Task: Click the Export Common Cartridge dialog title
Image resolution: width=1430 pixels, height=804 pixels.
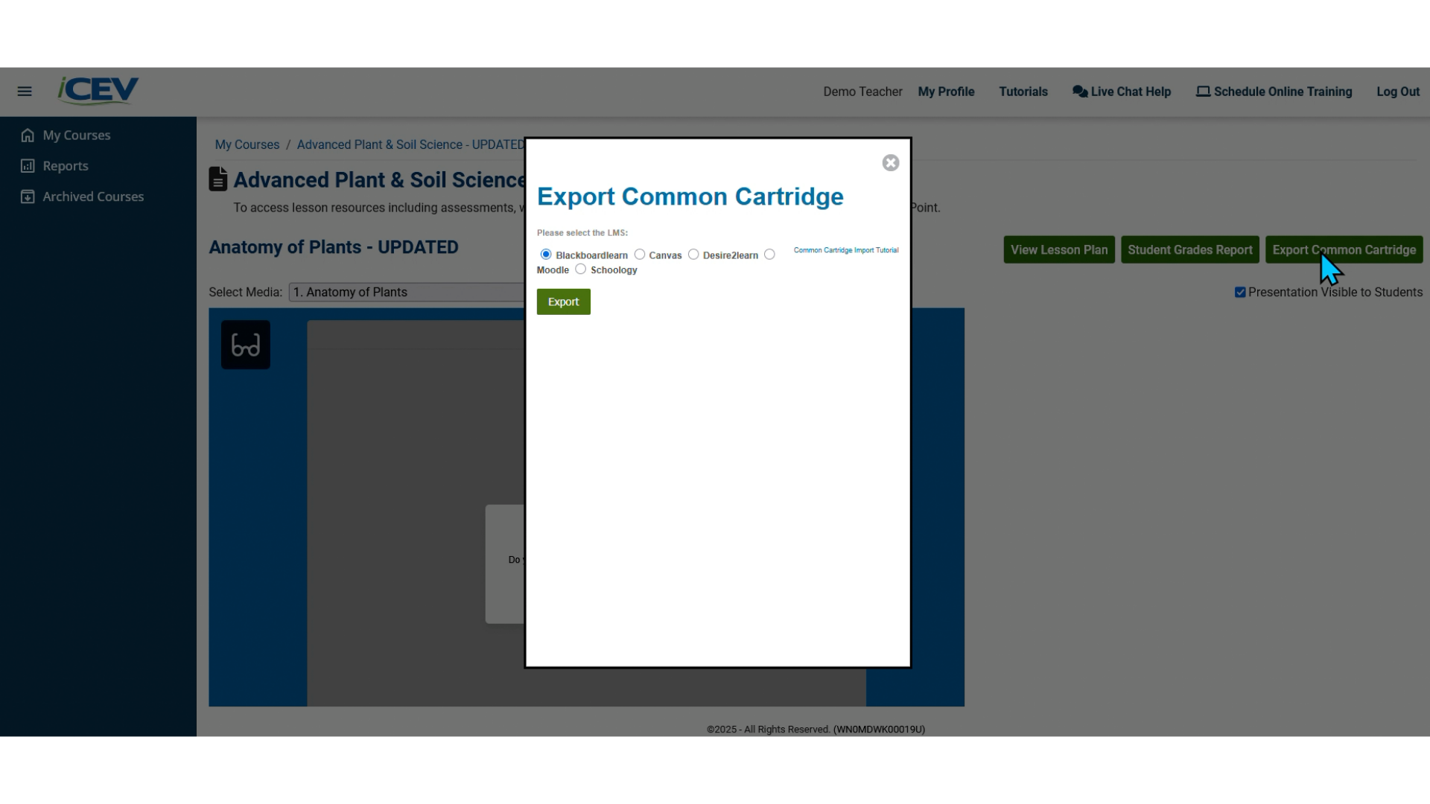Action: pyautogui.click(x=690, y=197)
